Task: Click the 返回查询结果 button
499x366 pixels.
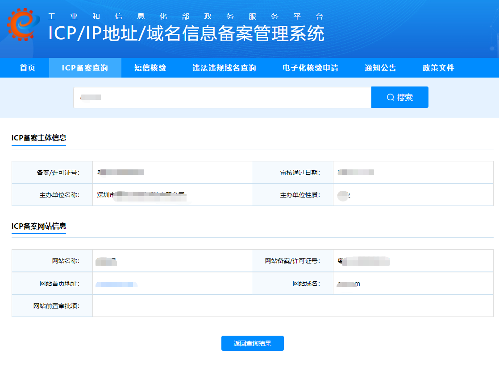Action: (x=252, y=343)
